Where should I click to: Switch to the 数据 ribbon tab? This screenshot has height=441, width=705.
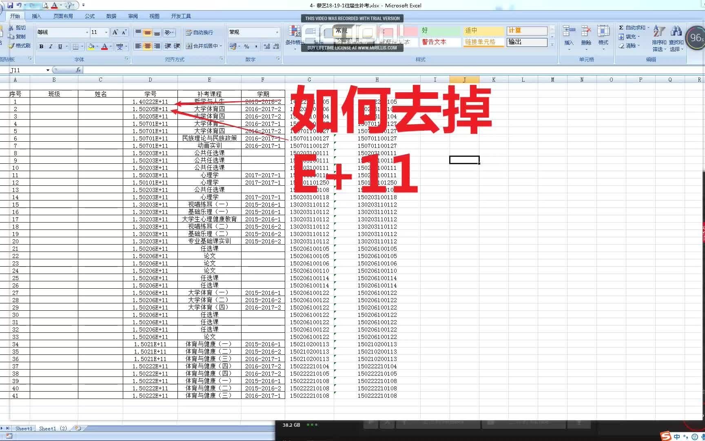(111, 16)
